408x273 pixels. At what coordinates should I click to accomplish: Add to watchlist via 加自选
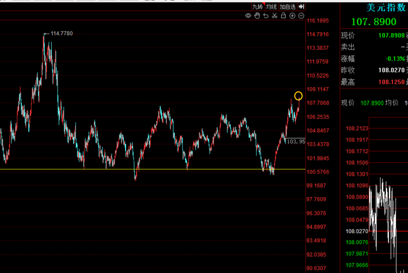tap(288, 7)
